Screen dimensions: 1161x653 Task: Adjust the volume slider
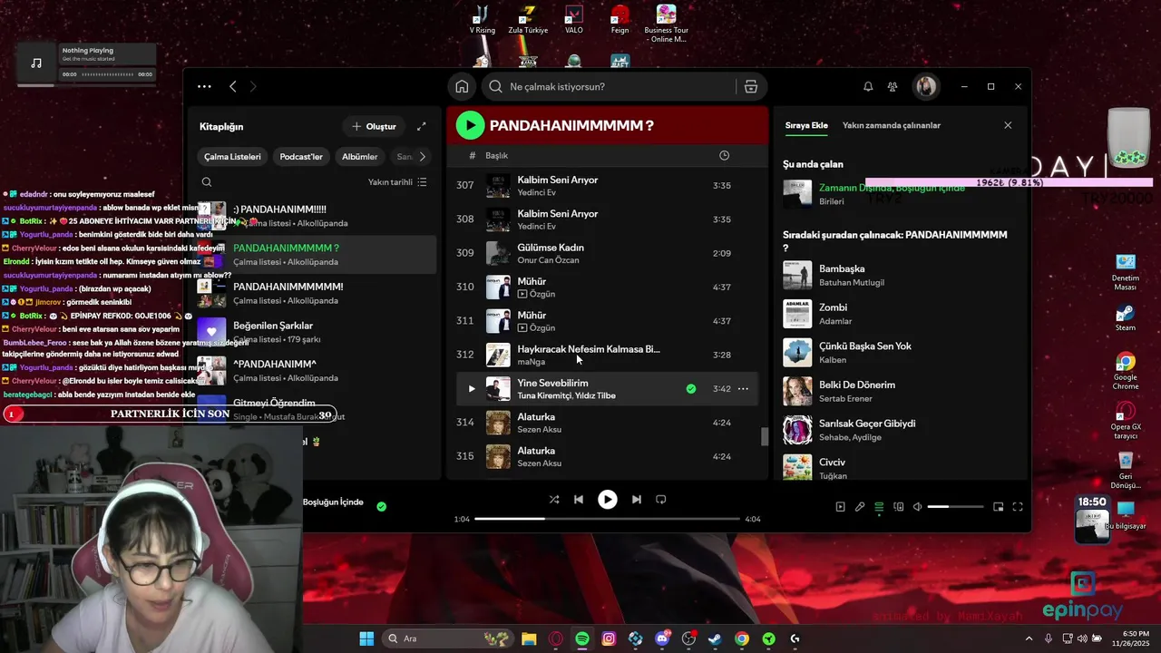coord(955,507)
